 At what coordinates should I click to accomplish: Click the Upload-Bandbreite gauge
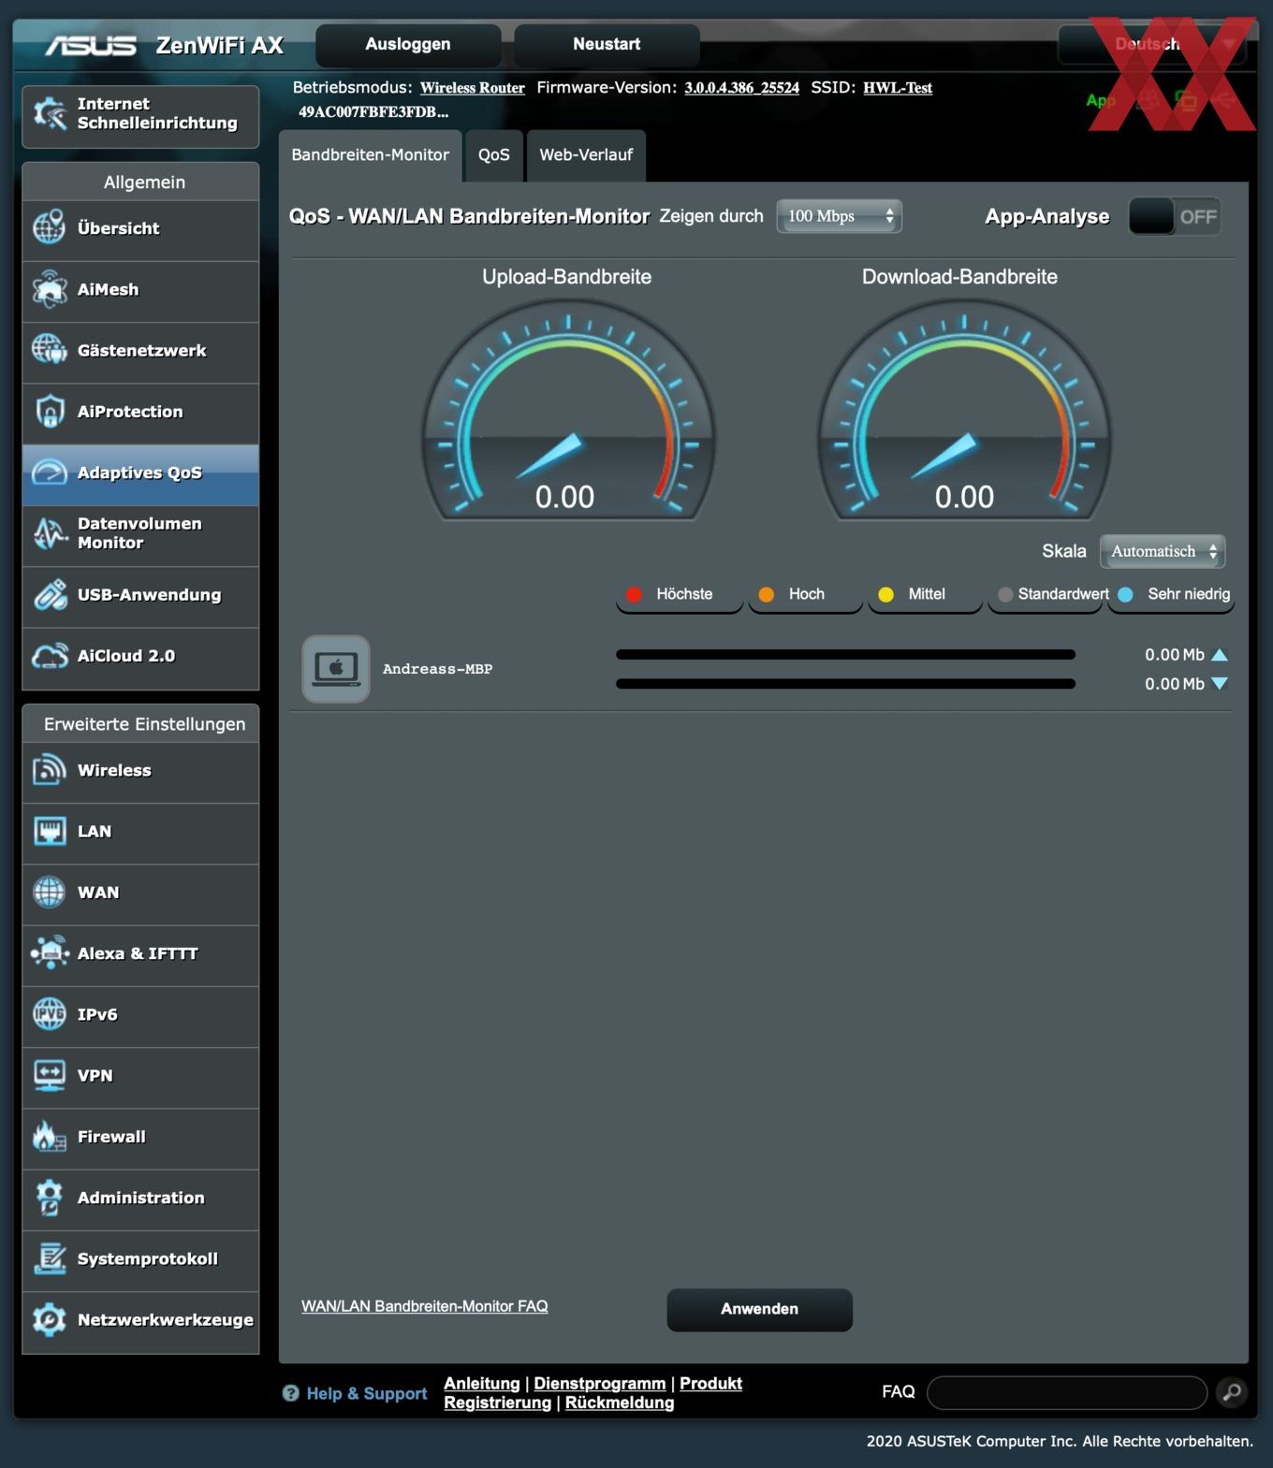[x=567, y=409]
